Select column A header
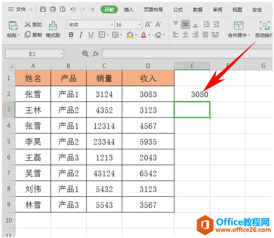The height and width of the screenshot is (238, 274). point(33,66)
